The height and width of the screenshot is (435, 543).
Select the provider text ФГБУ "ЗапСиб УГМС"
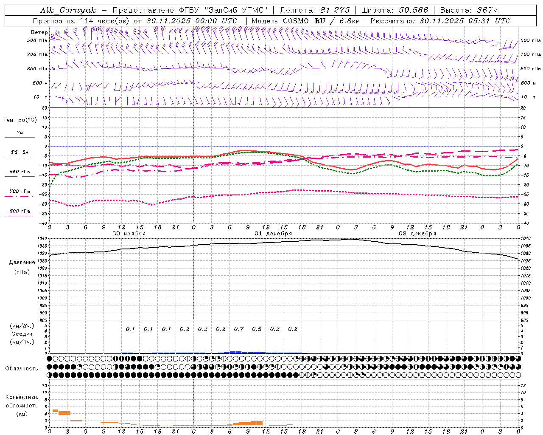click(222, 10)
